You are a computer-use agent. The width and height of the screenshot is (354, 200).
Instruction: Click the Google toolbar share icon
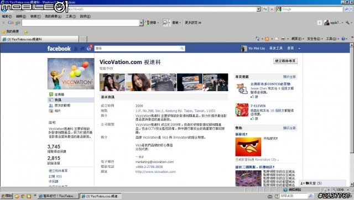(x=165, y=23)
